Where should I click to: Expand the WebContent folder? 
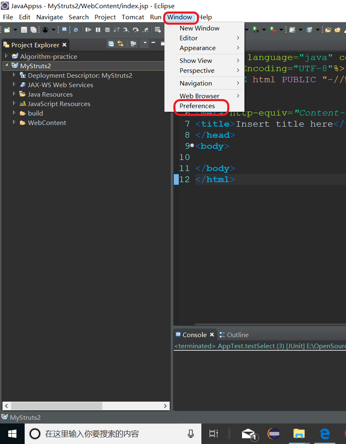point(14,123)
